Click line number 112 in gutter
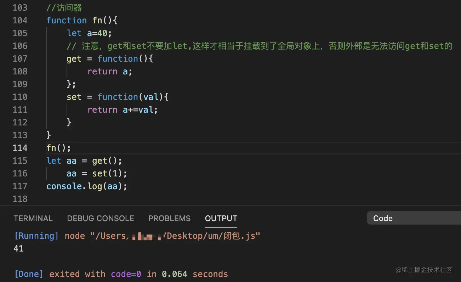This screenshot has height=282, width=461. (x=20, y=122)
